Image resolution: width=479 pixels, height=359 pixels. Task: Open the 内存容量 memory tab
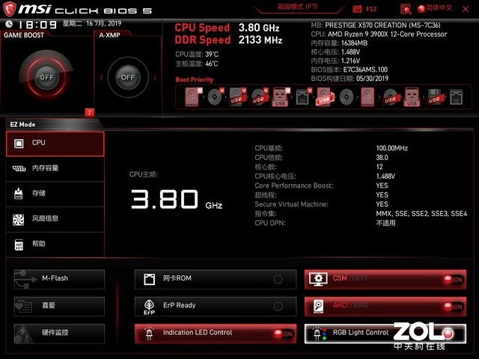pos(55,168)
